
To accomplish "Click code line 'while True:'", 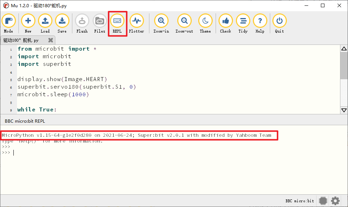I will coord(37,110).
